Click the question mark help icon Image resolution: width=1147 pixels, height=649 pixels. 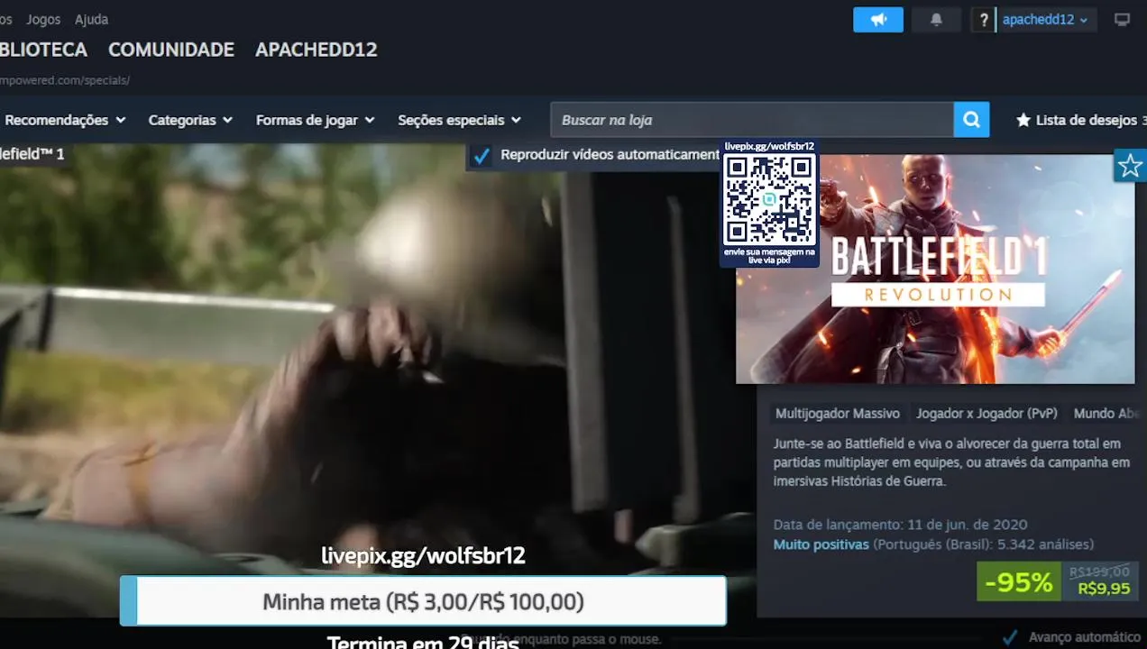tap(983, 20)
